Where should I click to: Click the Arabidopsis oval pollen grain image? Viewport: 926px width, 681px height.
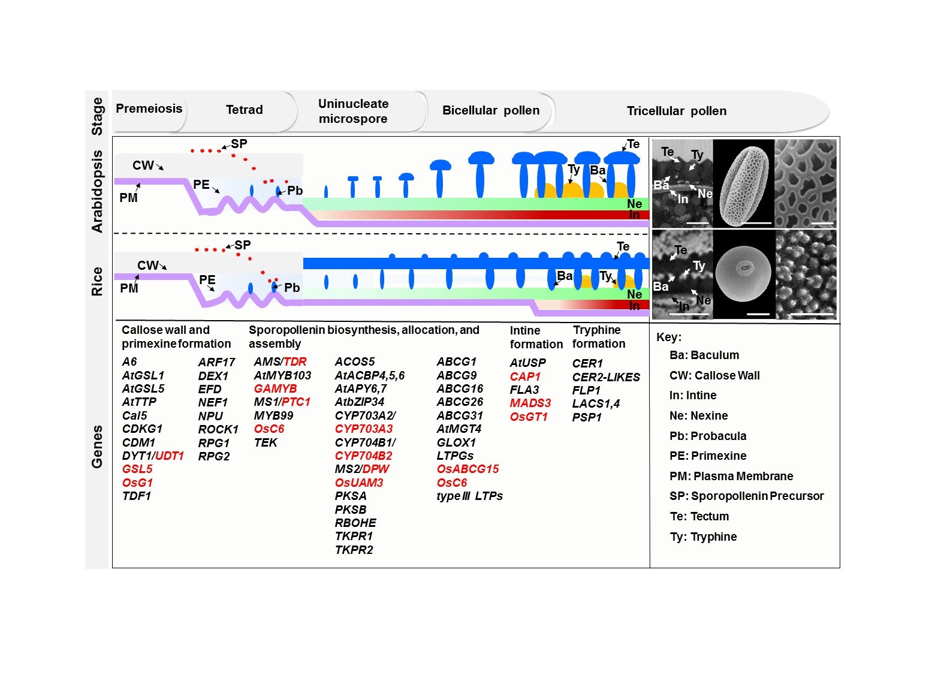[743, 183]
